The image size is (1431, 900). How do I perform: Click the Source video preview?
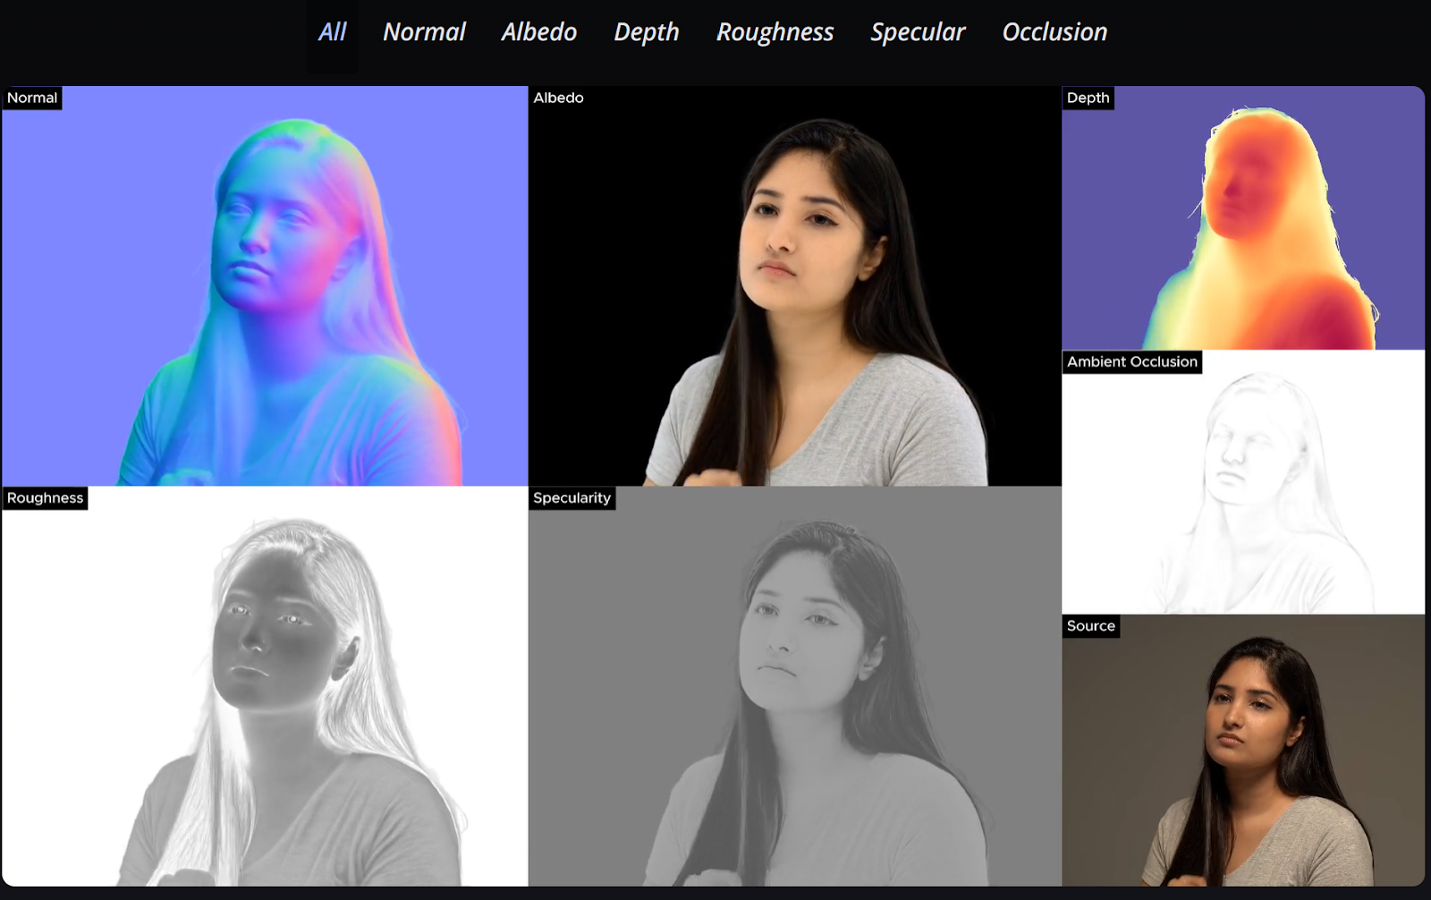[x=1243, y=751]
